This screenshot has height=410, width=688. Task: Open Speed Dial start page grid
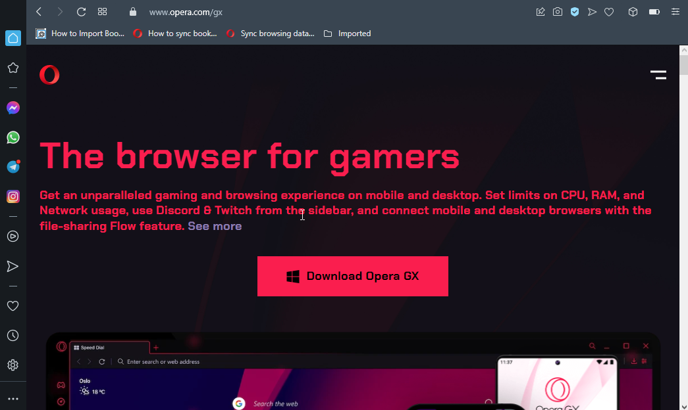tap(102, 12)
